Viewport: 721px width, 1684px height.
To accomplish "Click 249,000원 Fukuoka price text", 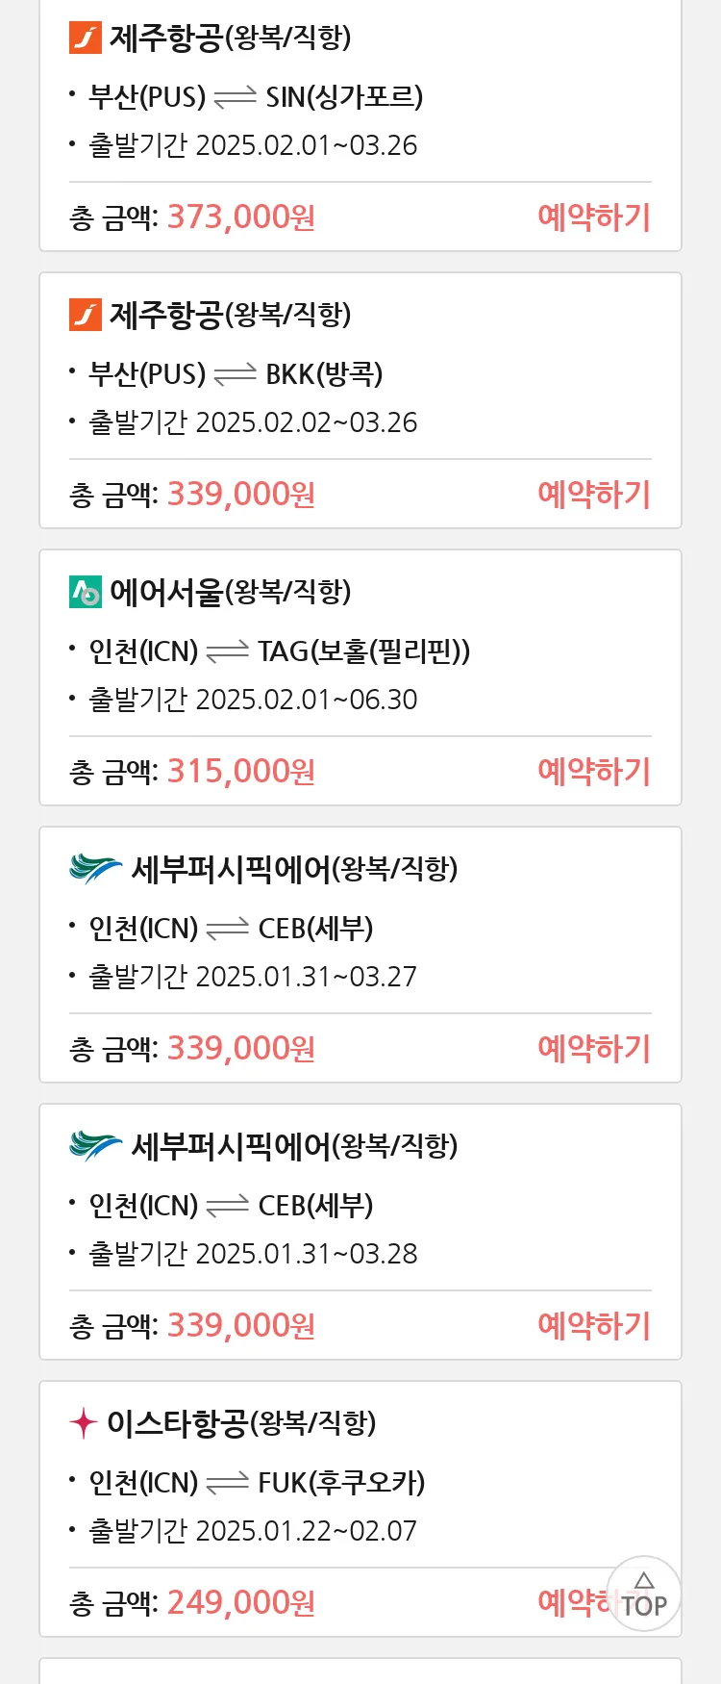I will (x=241, y=1602).
